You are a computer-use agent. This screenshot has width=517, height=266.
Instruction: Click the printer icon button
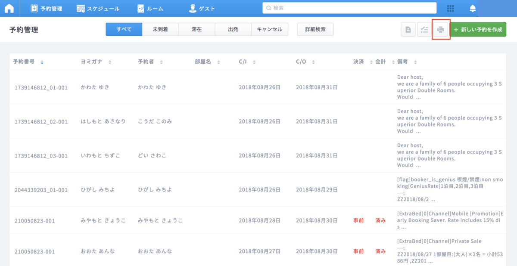point(441,30)
